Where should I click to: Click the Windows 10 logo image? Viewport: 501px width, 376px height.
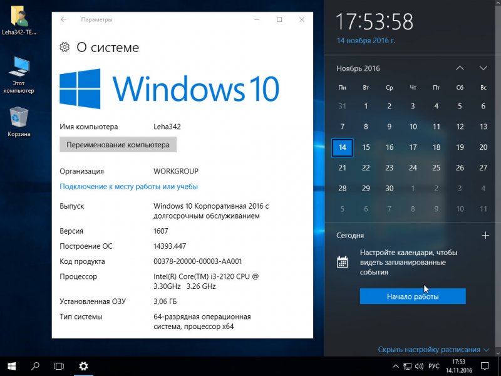tap(169, 88)
